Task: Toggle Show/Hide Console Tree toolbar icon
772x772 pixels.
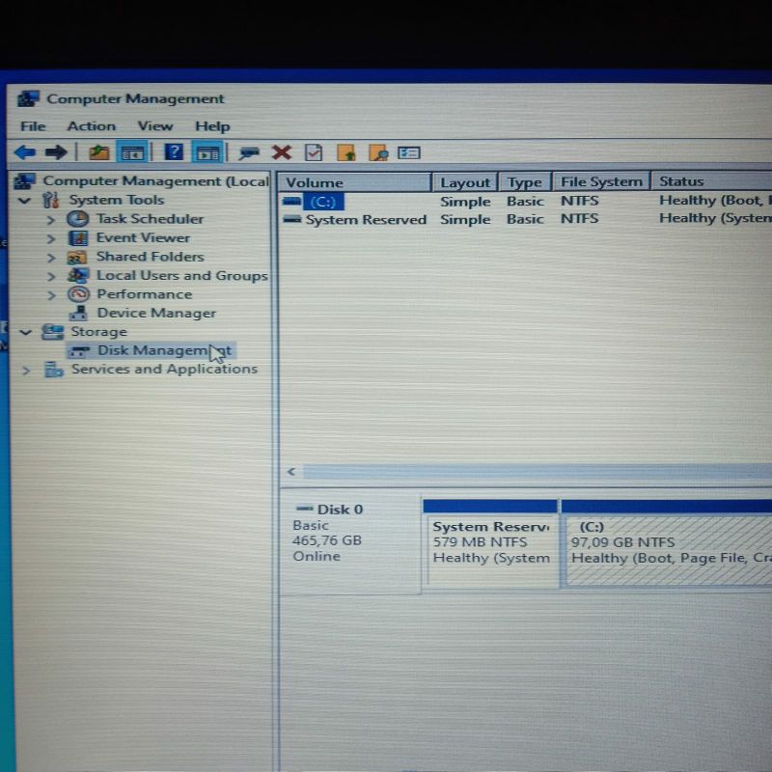Action: (132, 152)
